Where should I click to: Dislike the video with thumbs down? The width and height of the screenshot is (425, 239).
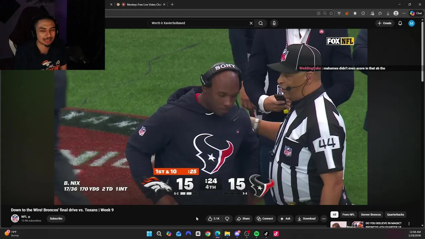click(x=227, y=218)
